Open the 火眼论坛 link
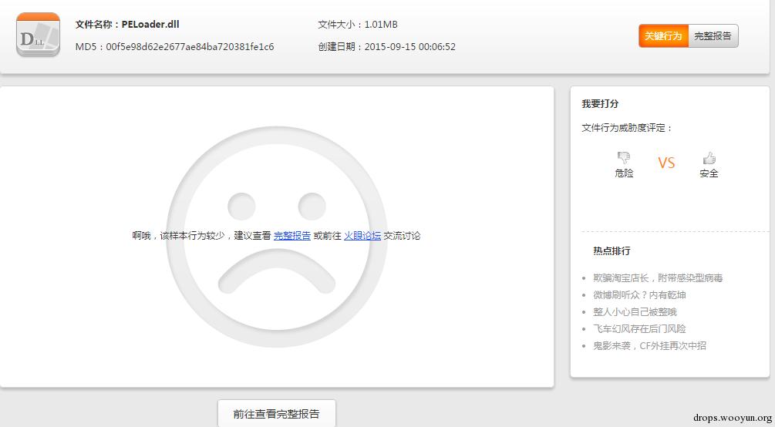Viewport: 775px width, 427px height. pyautogui.click(x=362, y=236)
